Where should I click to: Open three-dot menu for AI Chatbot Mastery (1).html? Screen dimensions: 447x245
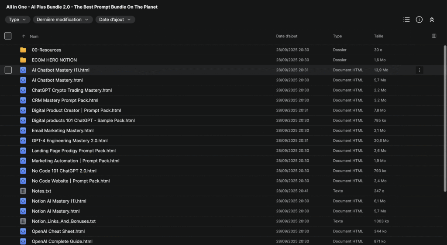(419, 70)
